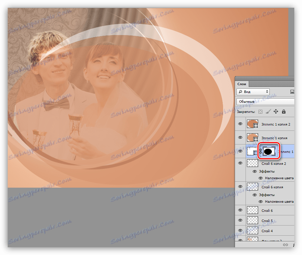The height and width of the screenshot is (255, 302).
Task: Click the Слой 5 layer thumbnail
Action: 253,221
